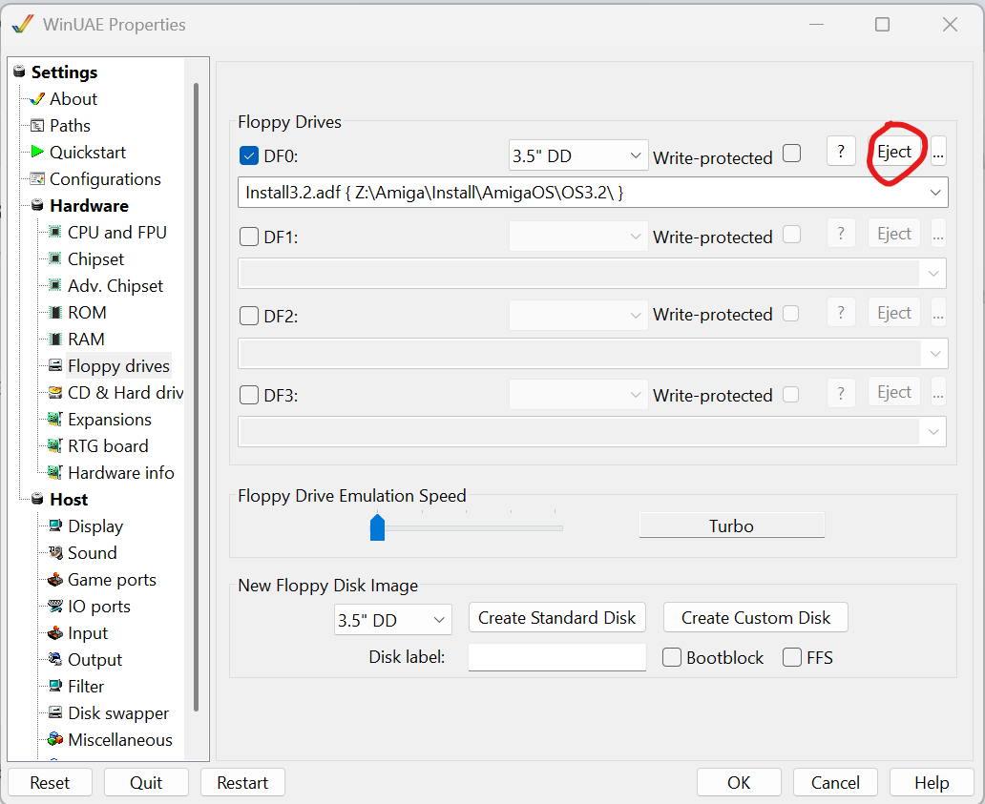Screen dimensions: 985x804
Task: Select the CPU and FPU chip icon
Action: pyautogui.click(x=55, y=233)
